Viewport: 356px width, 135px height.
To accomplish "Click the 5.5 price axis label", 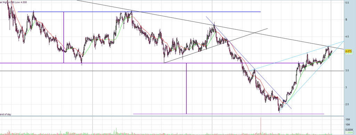I will pos(347,3).
